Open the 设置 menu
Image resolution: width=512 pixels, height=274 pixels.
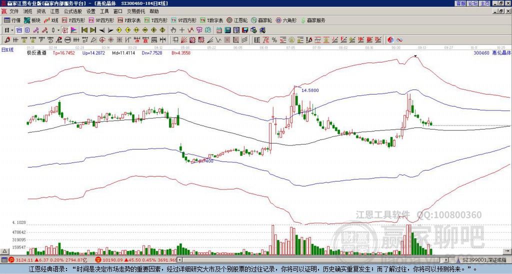91,11
